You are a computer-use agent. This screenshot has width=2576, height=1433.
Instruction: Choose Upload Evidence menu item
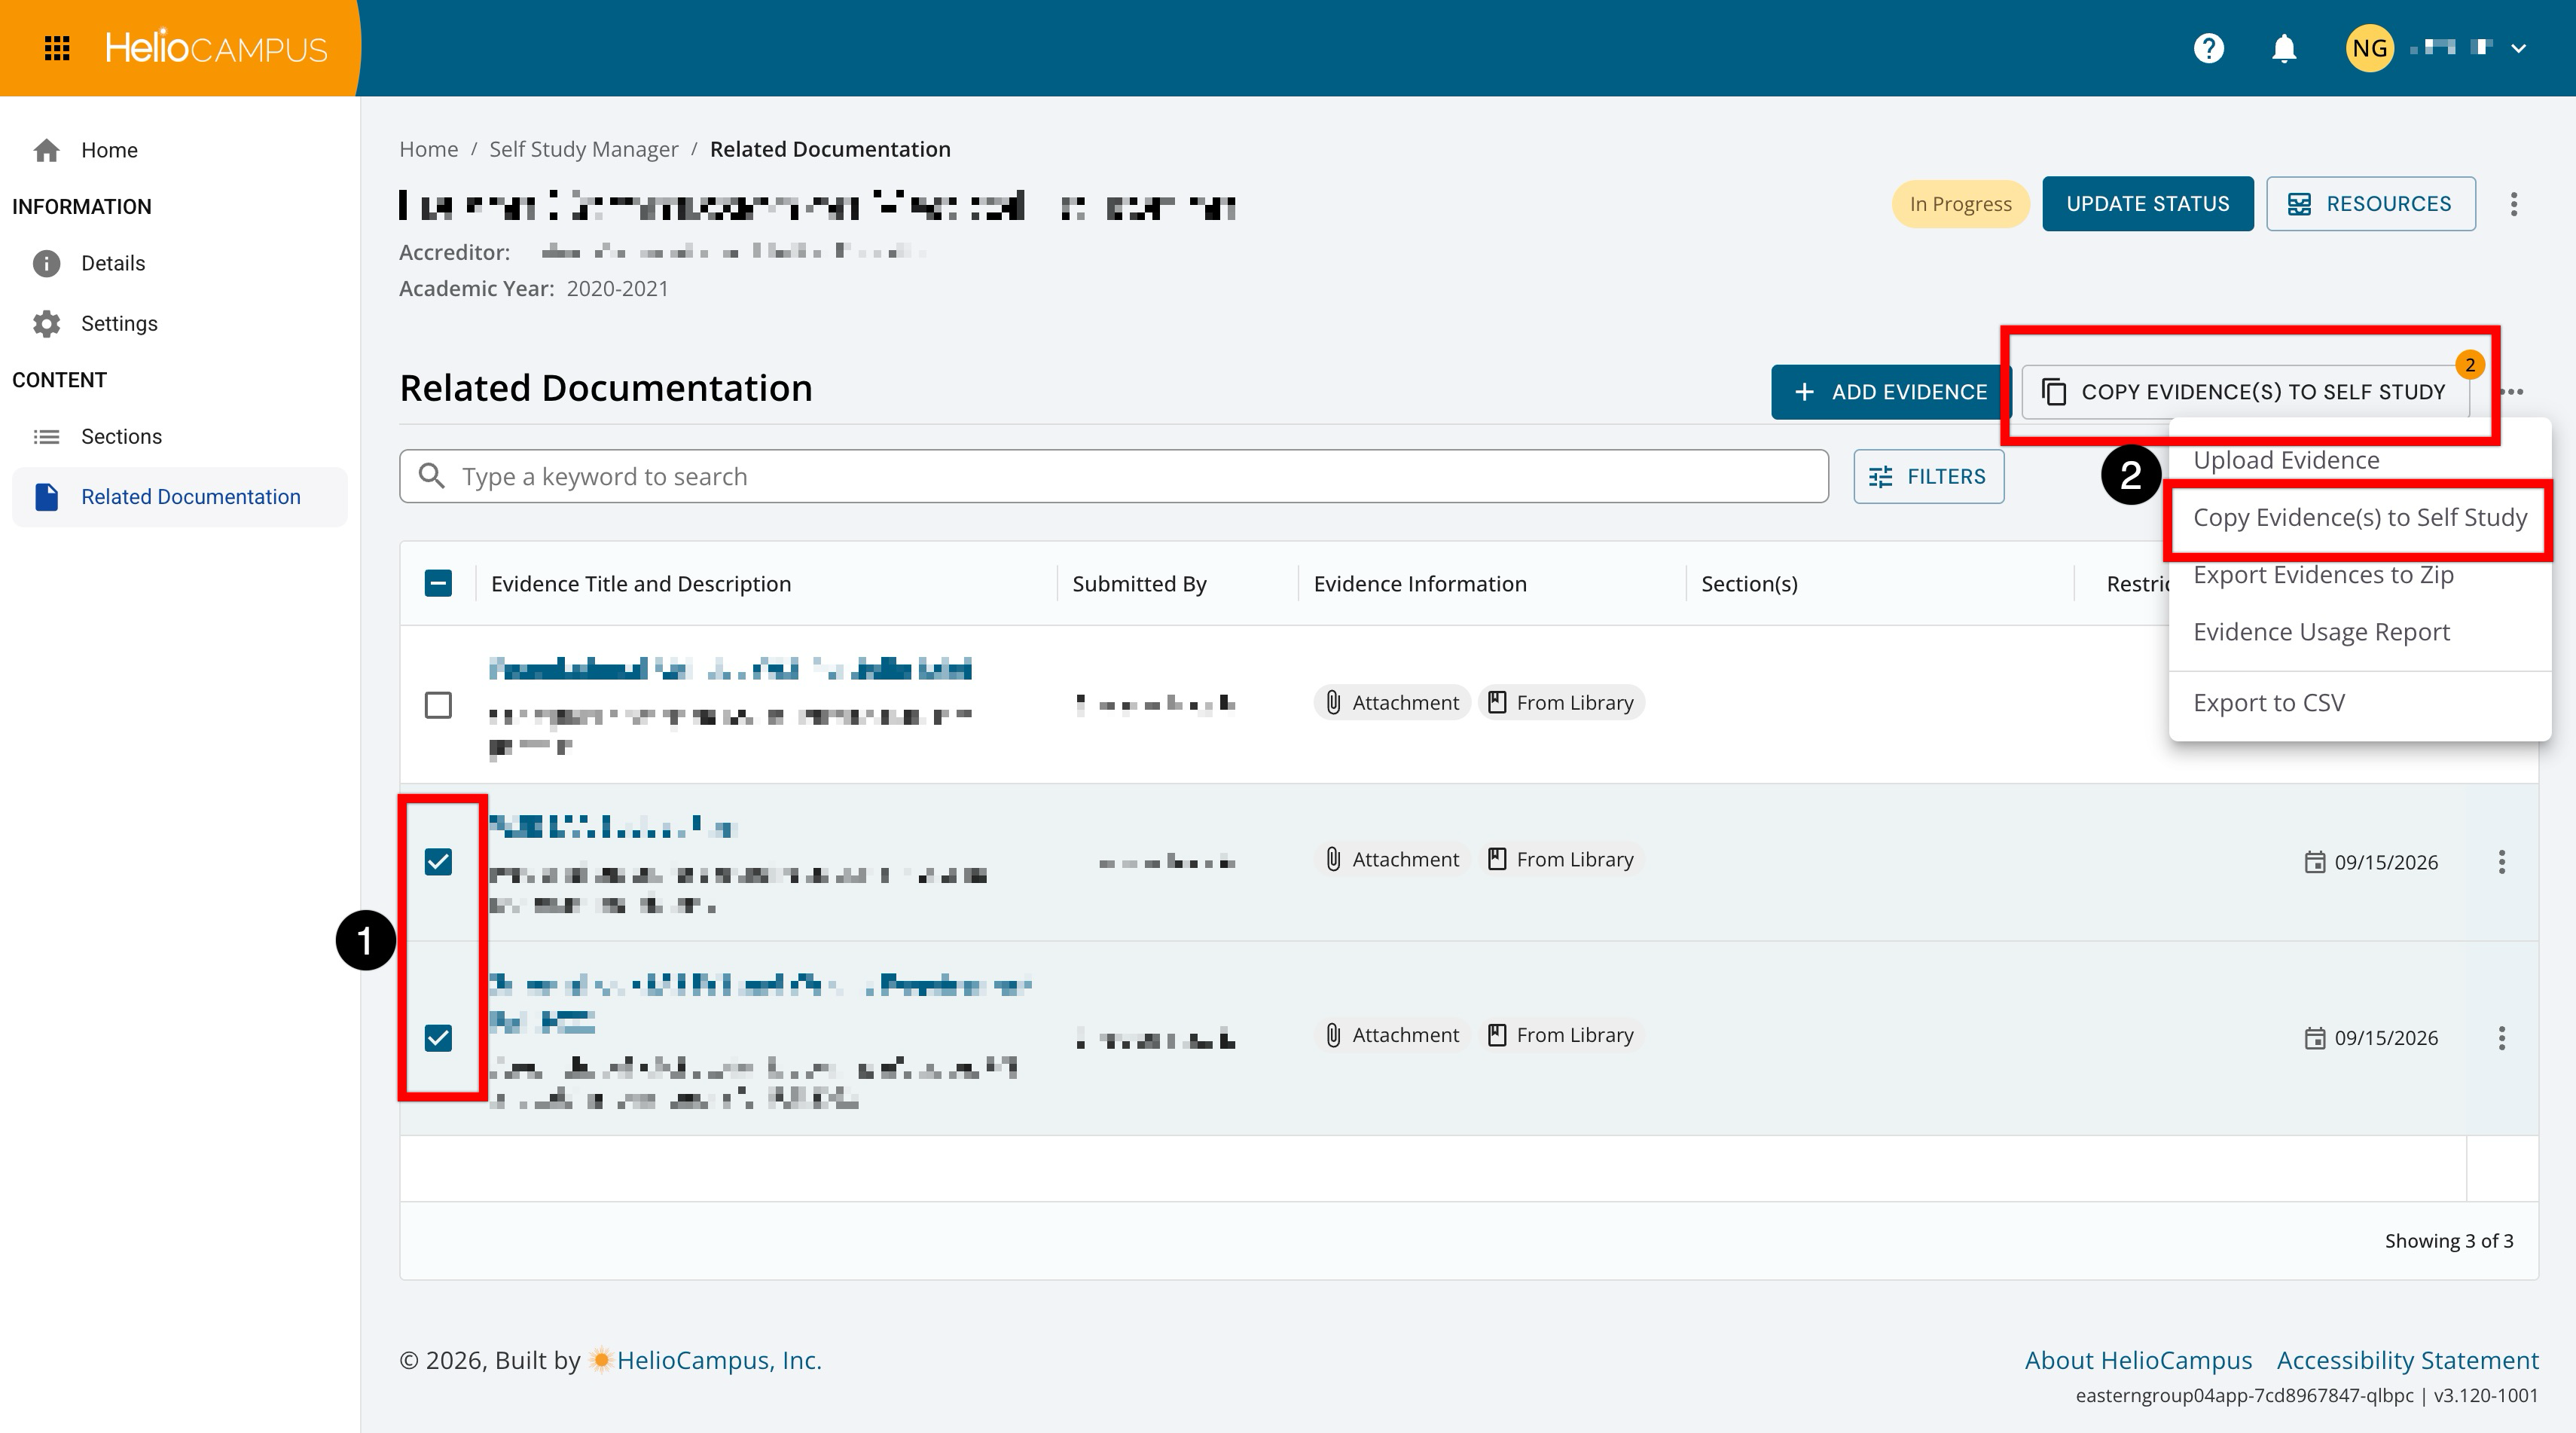(x=2359, y=460)
